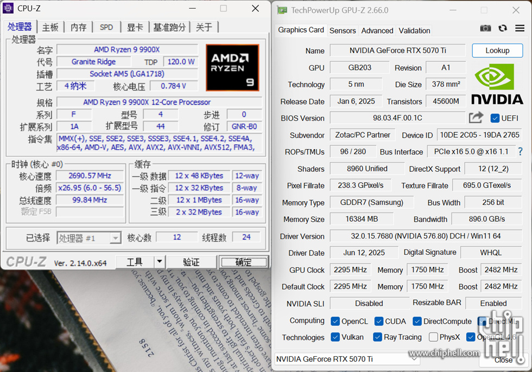Click the BIOS share/export arrow icon

(476, 118)
